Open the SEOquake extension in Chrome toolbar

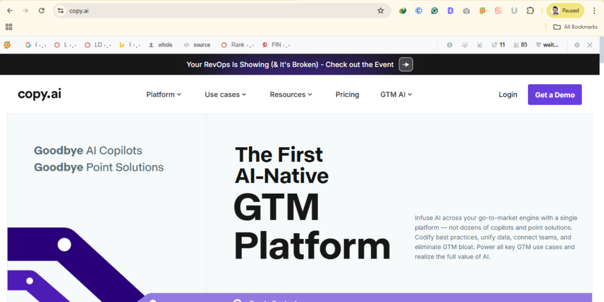point(482,11)
